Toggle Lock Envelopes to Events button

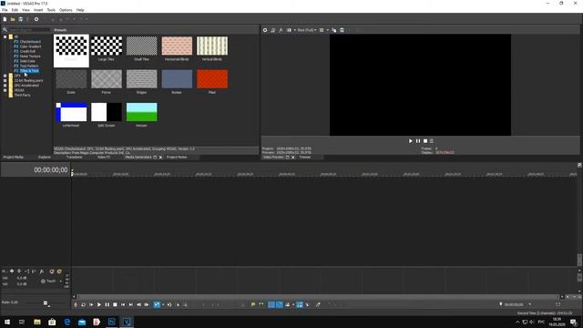(300, 304)
